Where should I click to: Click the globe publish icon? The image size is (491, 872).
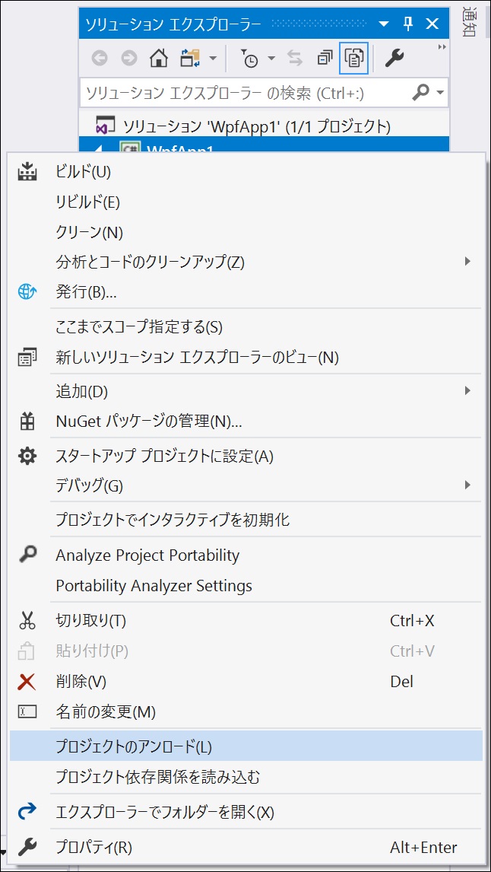(27, 291)
